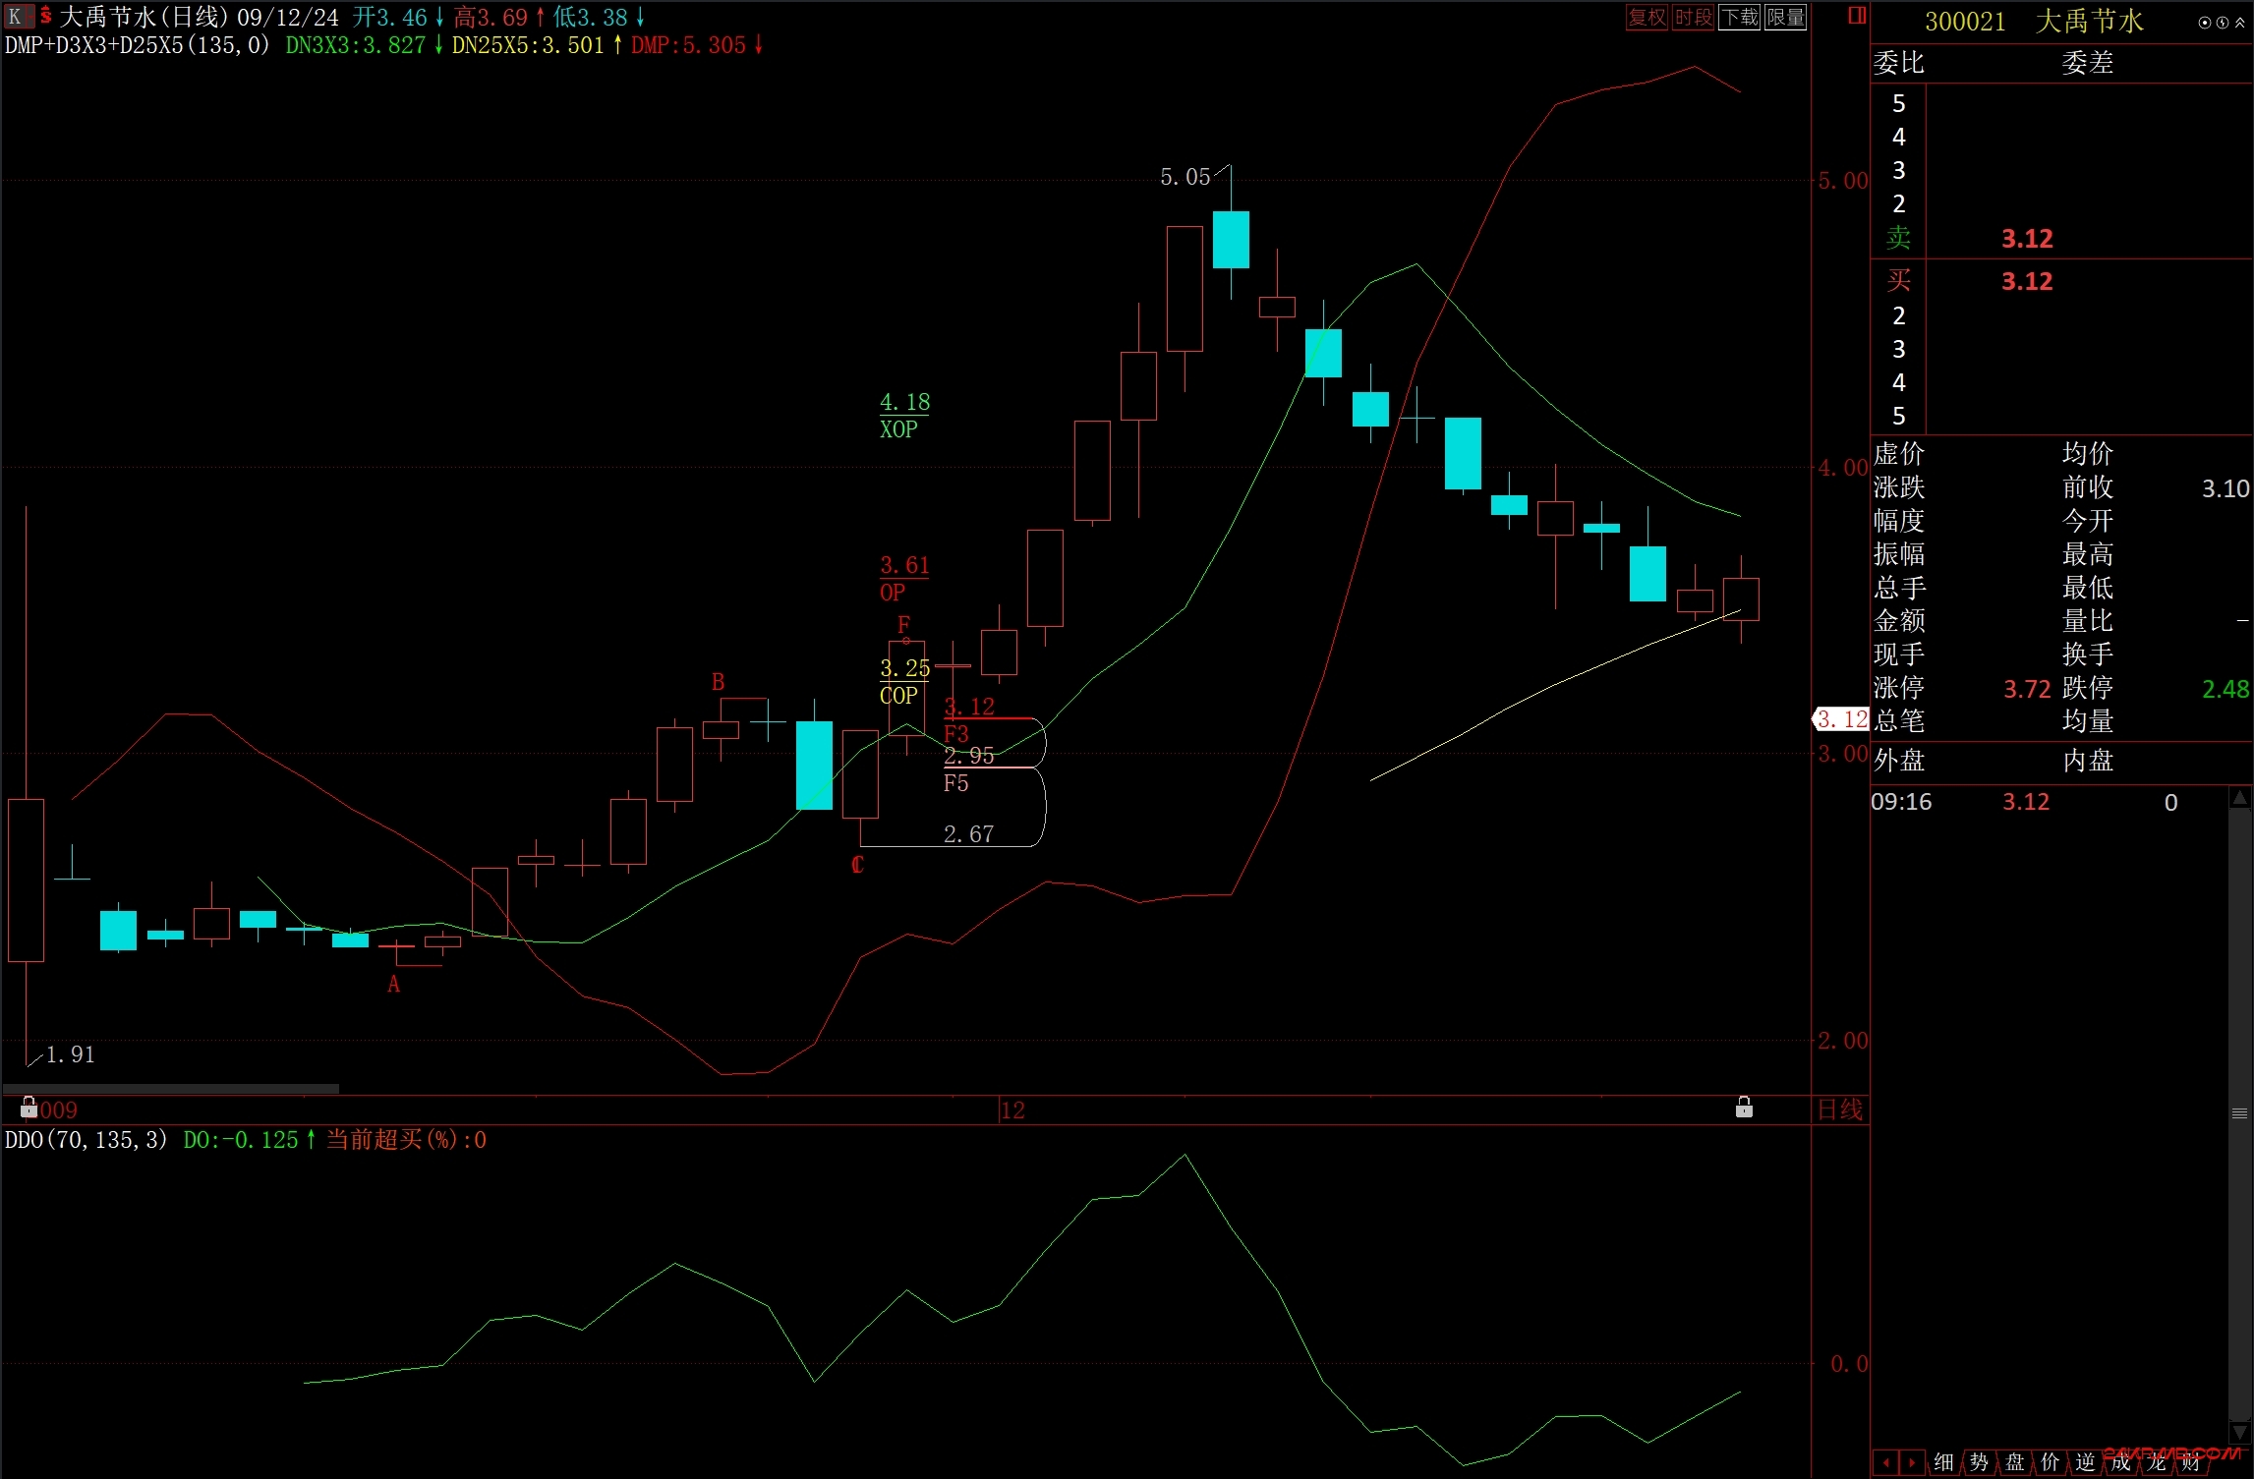
Task: Click the DMP+D3X3+D25X5 indicator label
Action: (137, 45)
